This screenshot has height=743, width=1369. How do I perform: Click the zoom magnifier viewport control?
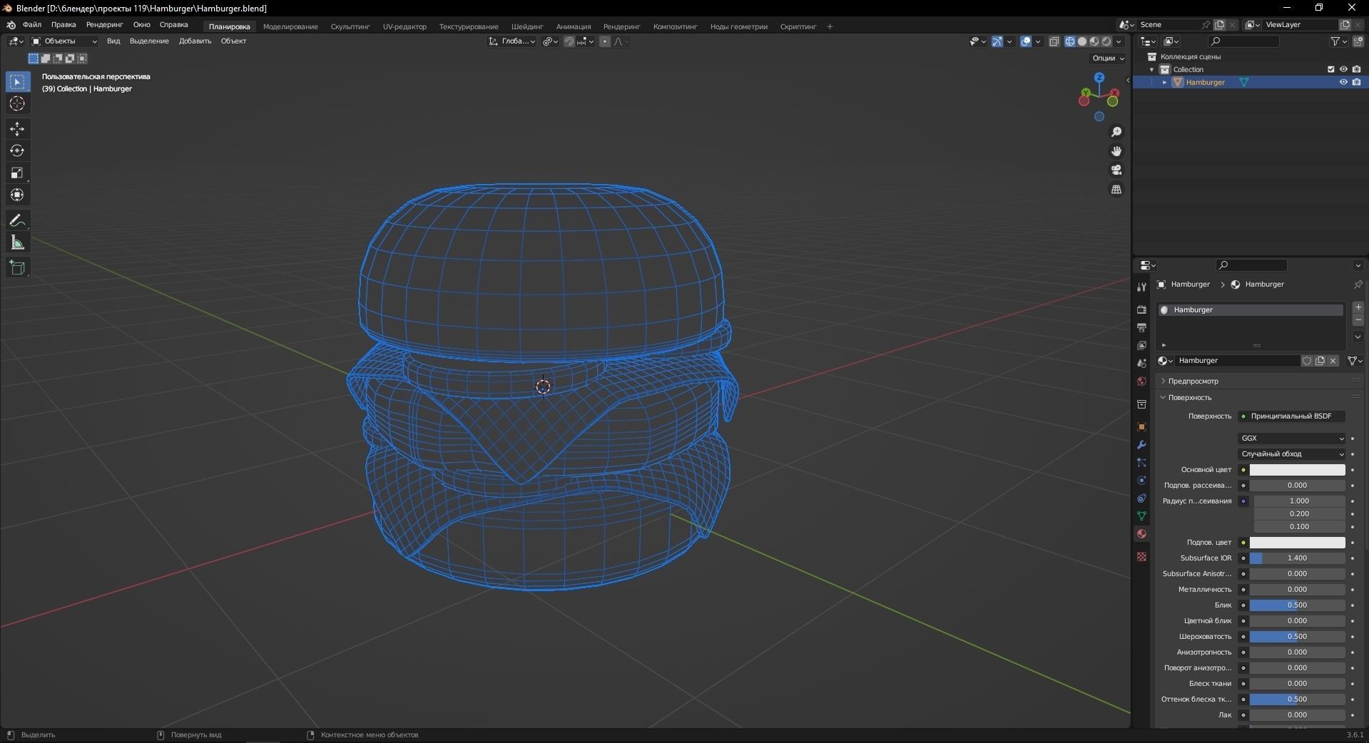point(1116,133)
